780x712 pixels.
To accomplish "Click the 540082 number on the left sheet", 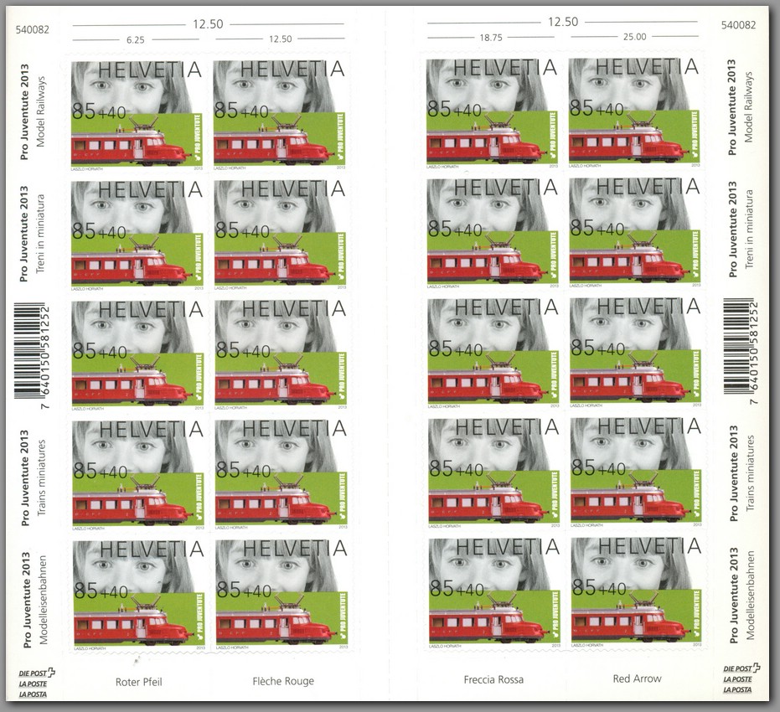I will coord(33,29).
